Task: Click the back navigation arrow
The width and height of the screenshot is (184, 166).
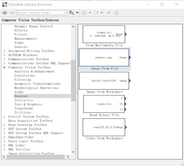Action: tap(5, 13)
